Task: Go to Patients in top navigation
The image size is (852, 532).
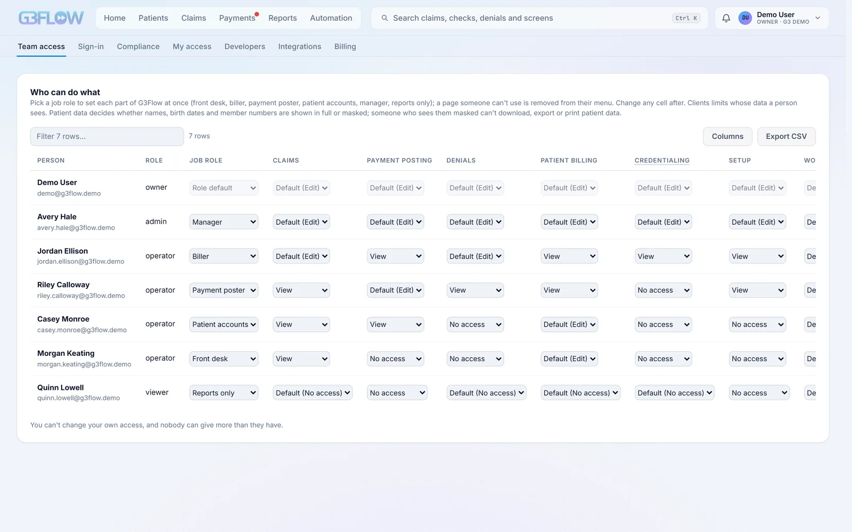Action: 153,18
